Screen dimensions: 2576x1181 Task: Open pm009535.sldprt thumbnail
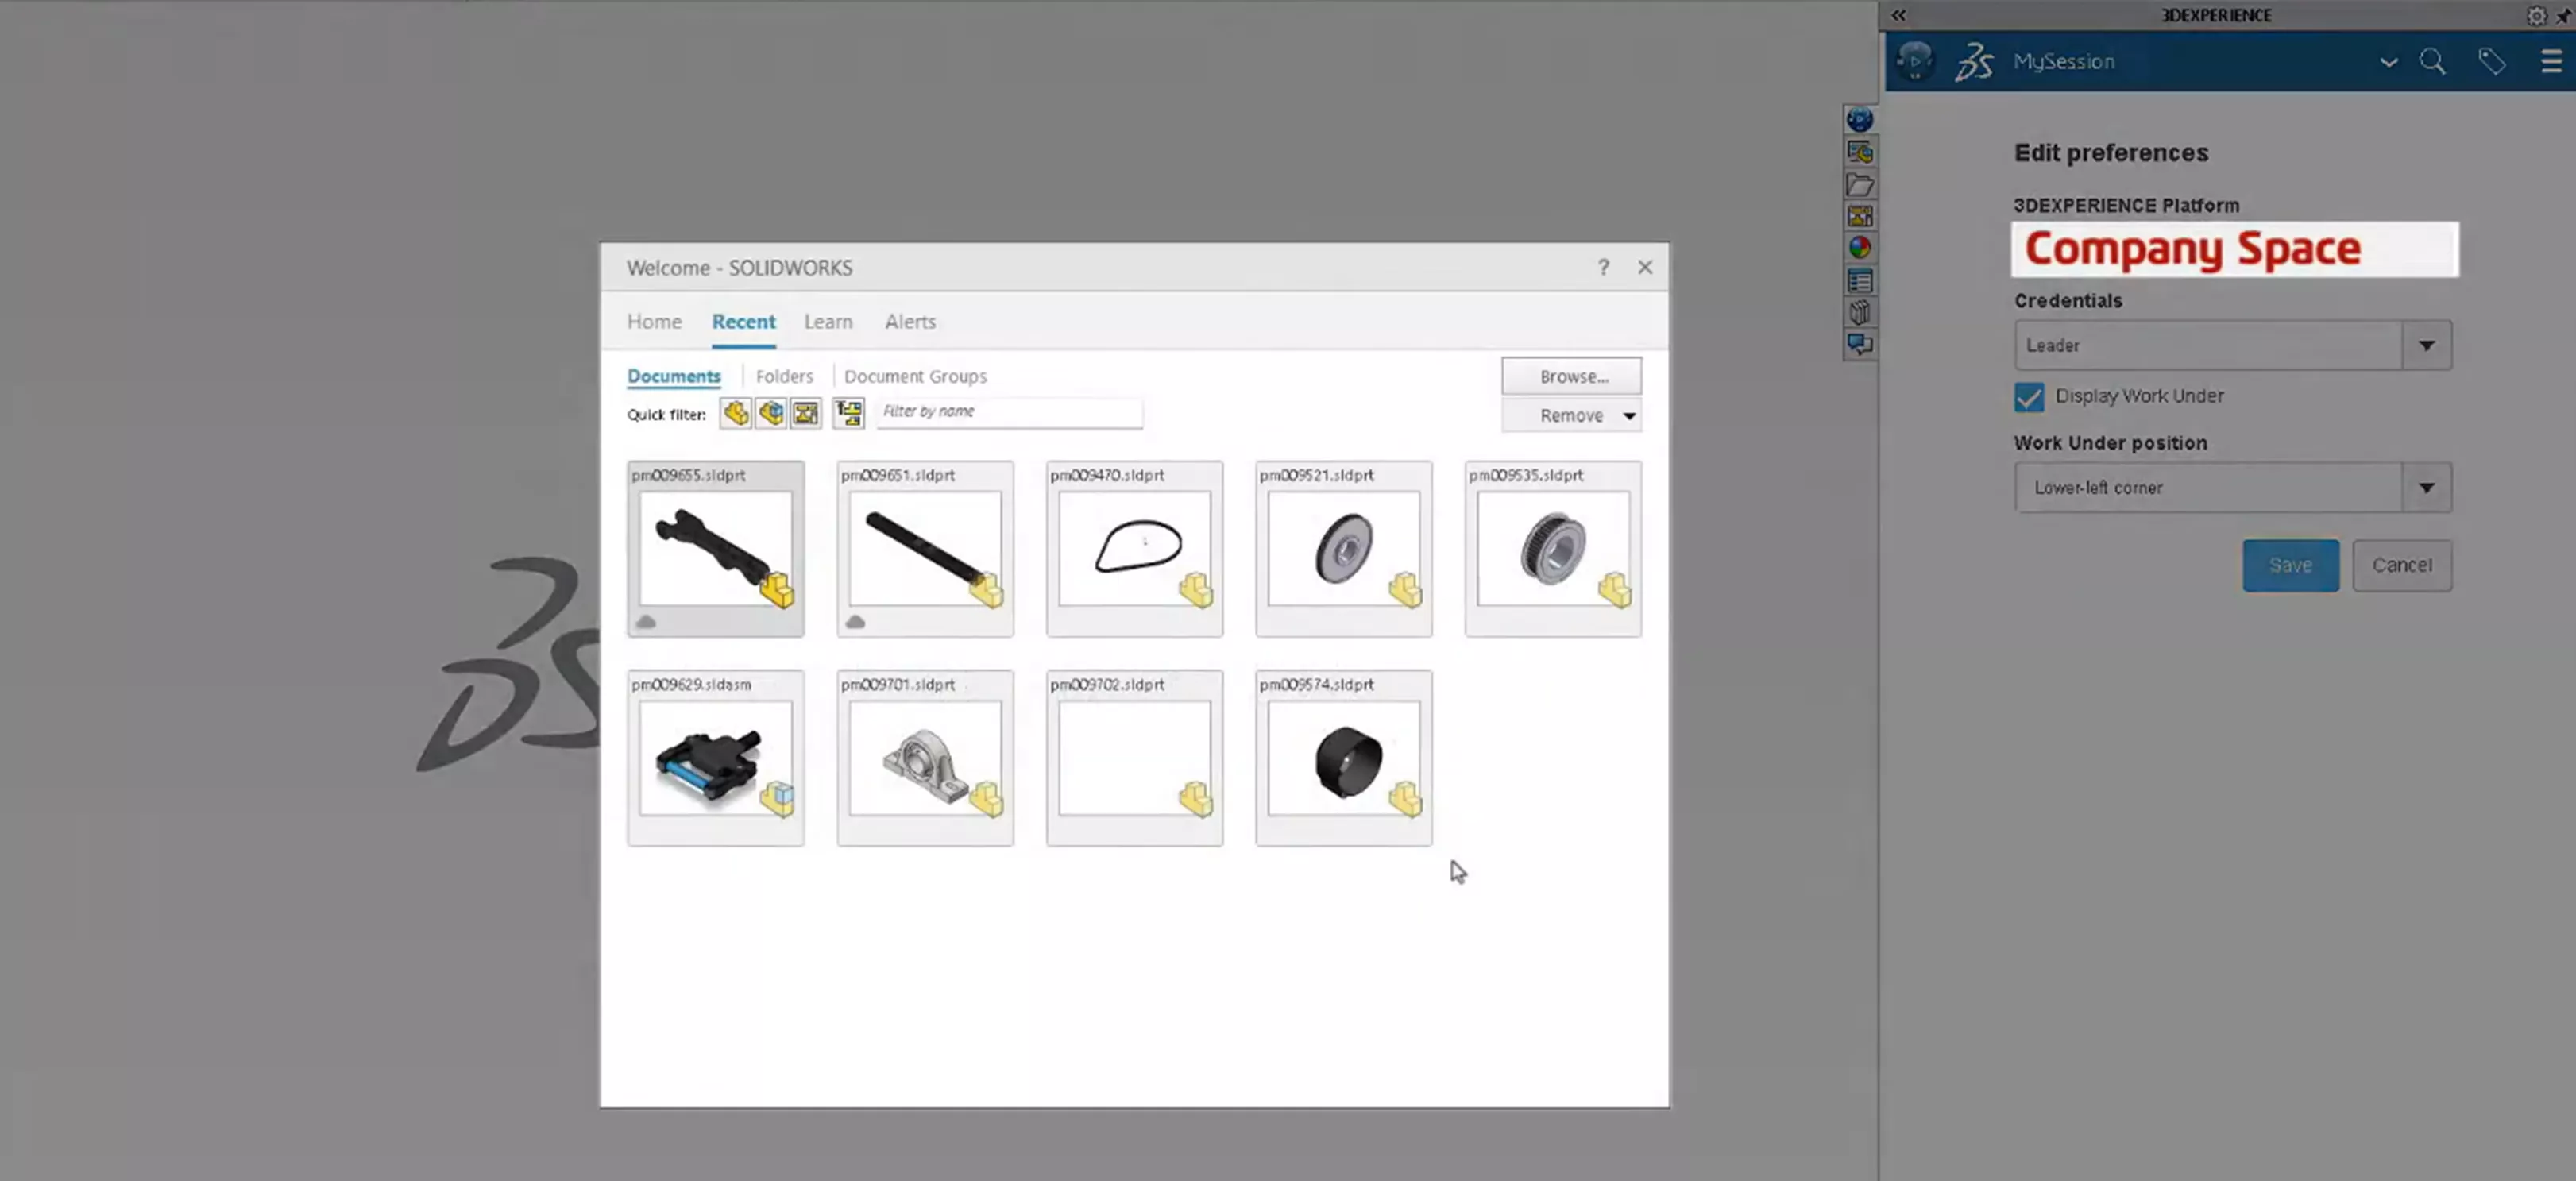coord(1553,548)
